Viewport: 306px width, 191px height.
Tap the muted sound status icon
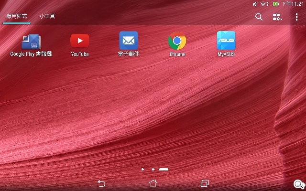pos(255,4)
